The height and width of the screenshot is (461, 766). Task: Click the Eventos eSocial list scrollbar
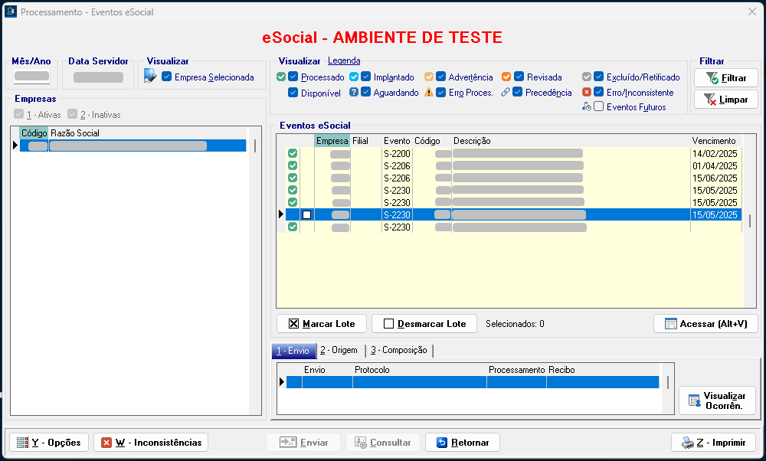click(749, 222)
